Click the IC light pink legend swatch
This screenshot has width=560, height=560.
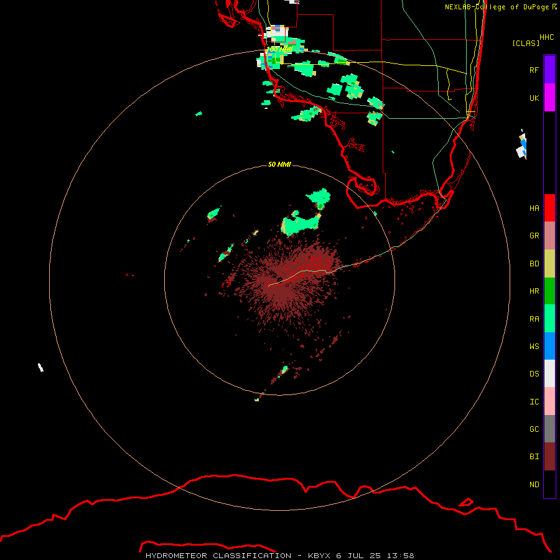(549, 401)
